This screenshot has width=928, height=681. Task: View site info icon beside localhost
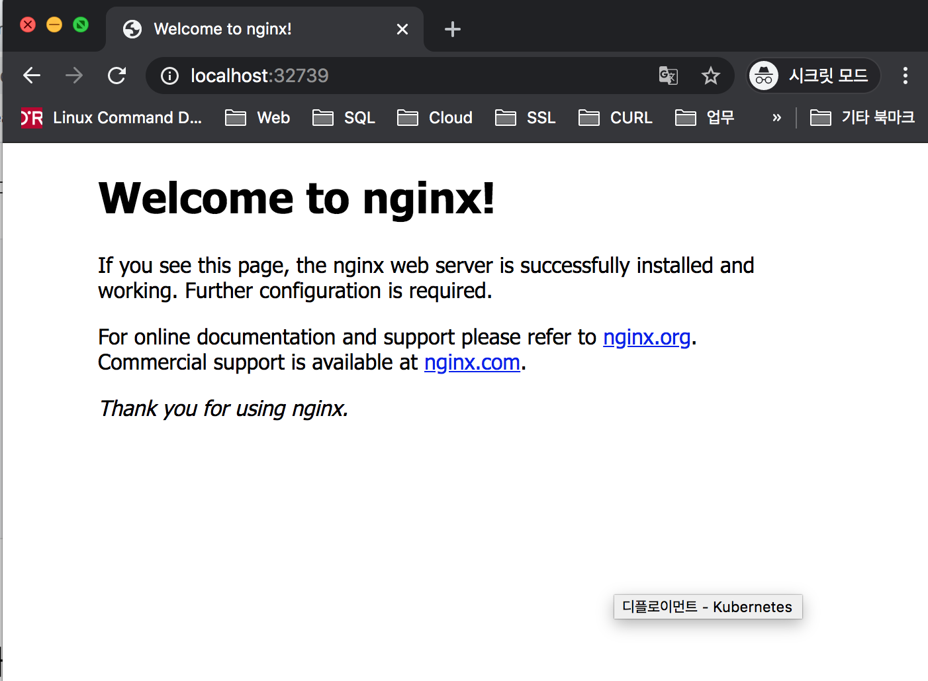coord(170,76)
